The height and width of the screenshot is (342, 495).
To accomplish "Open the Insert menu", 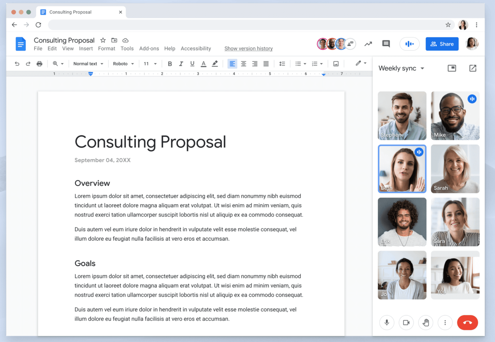I will coord(86,48).
